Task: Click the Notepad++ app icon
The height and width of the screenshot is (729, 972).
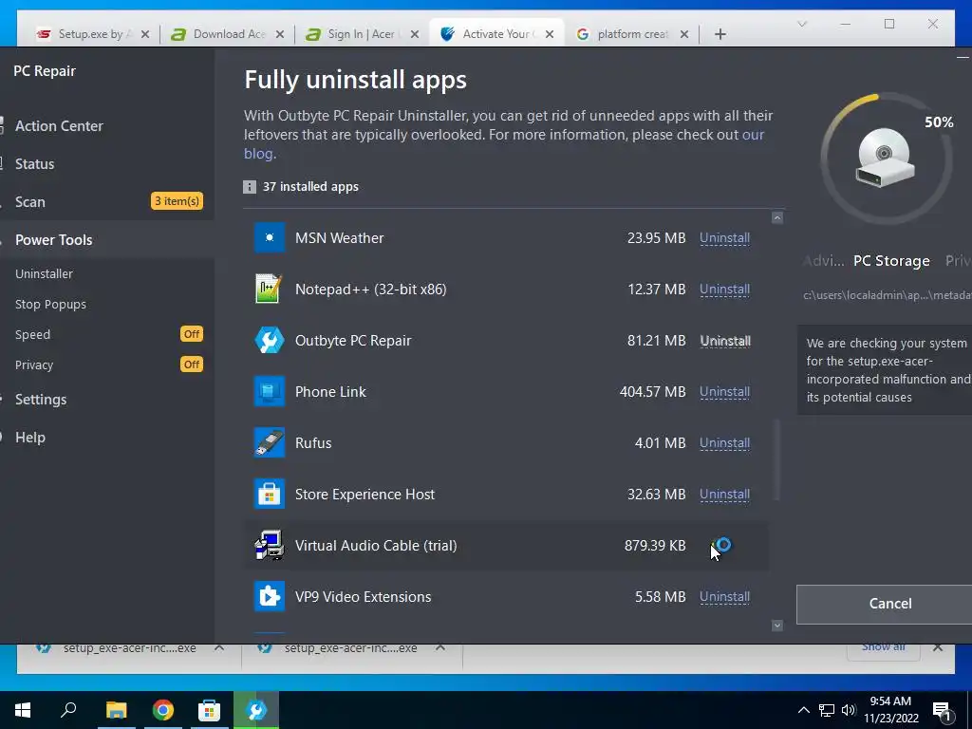Action: (269, 289)
